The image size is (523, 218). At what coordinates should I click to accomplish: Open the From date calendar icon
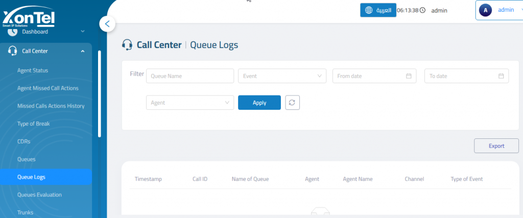[x=409, y=76]
